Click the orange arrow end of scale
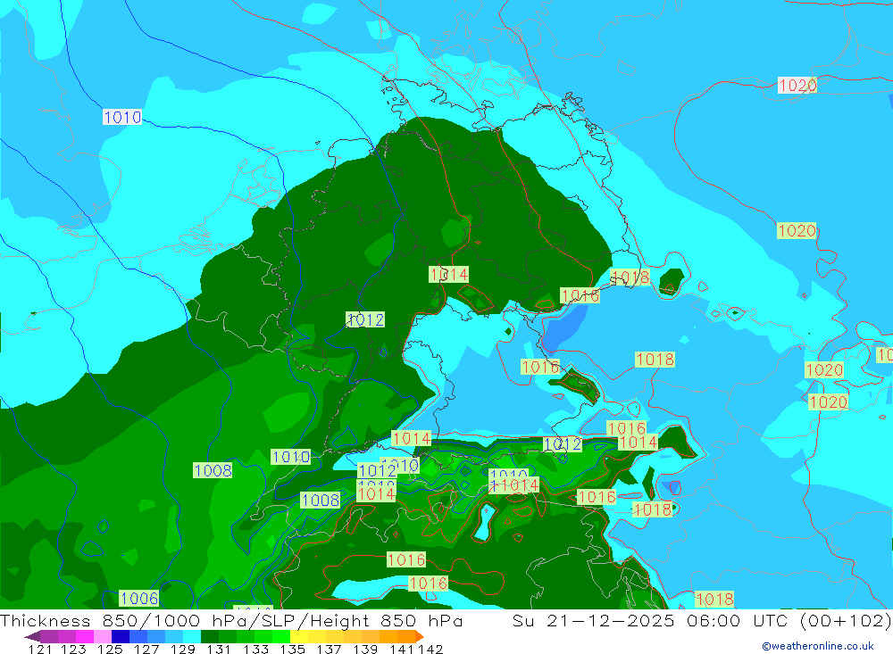The image size is (893, 654). click(x=420, y=636)
